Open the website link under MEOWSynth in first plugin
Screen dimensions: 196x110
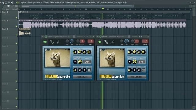pyautogui.click(x=53, y=79)
